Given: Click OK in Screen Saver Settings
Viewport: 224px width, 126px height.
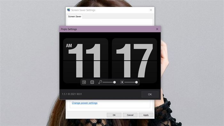Looking at the screenshot, I should [114, 115].
